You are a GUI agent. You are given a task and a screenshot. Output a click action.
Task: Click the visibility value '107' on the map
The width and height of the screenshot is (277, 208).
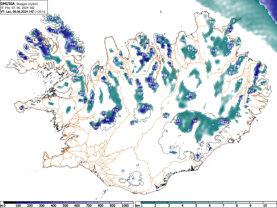pyautogui.click(x=104, y=113)
